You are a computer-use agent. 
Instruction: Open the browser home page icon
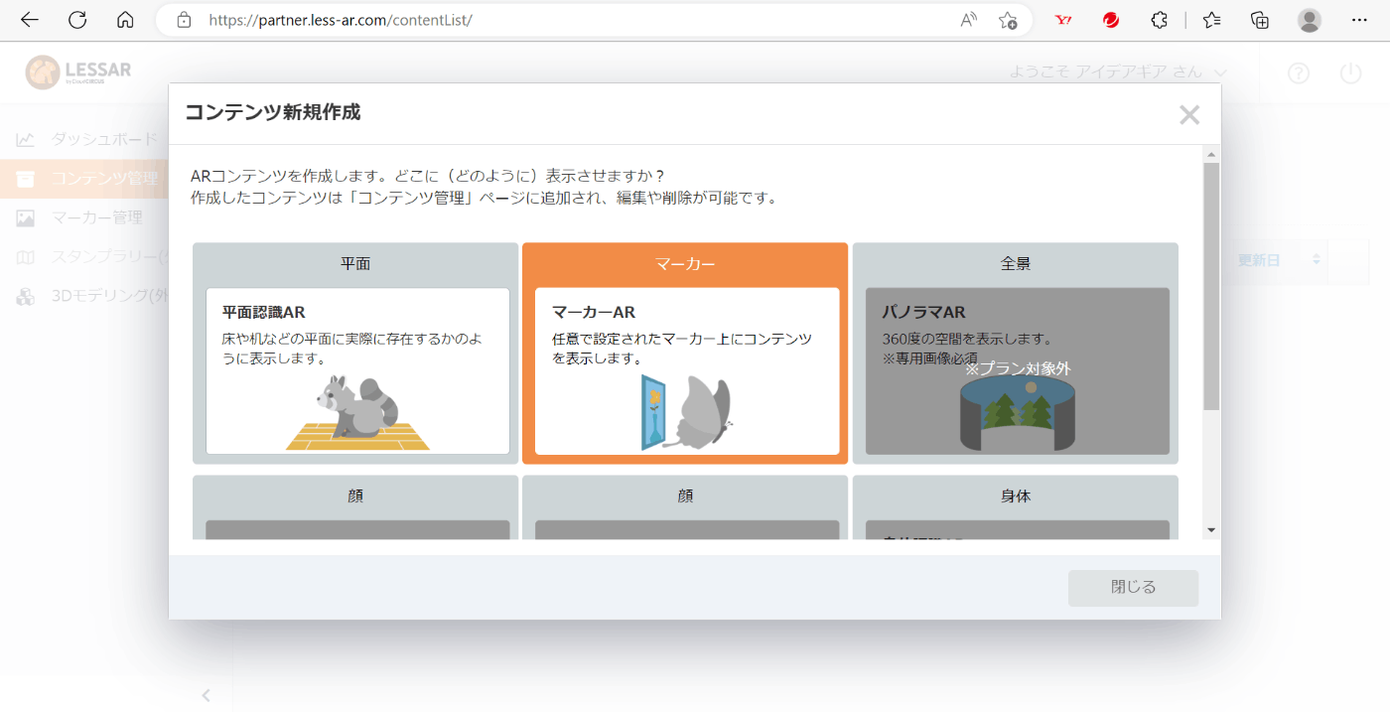[125, 20]
